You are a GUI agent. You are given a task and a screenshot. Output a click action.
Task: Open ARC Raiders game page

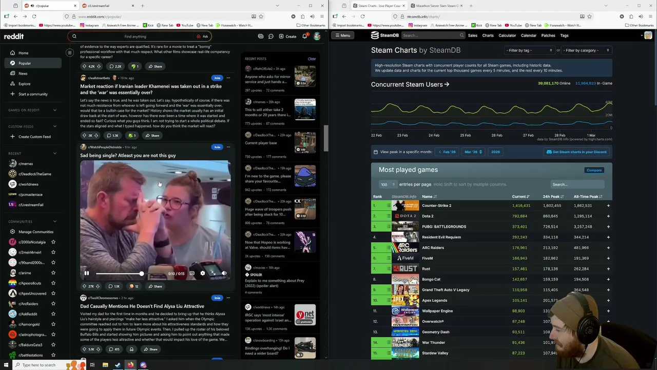433,248
